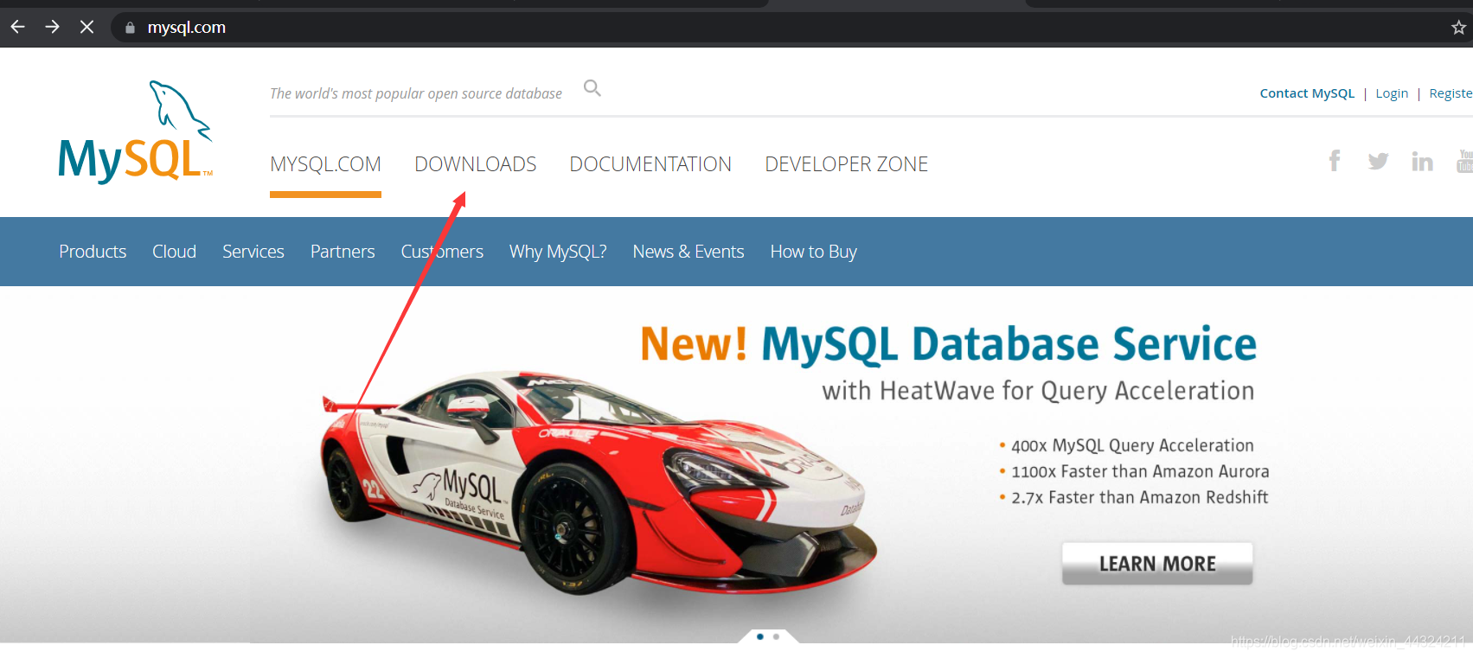Select second carousel slide dot
This screenshot has height=658, width=1473.
coord(776,636)
